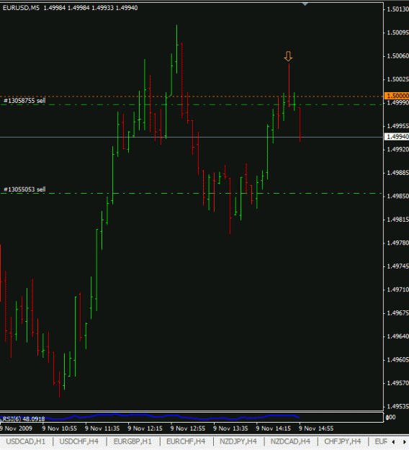Click the 9 Nov 13:35 time label
Viewport: 409px width, 450px height.
230,428
